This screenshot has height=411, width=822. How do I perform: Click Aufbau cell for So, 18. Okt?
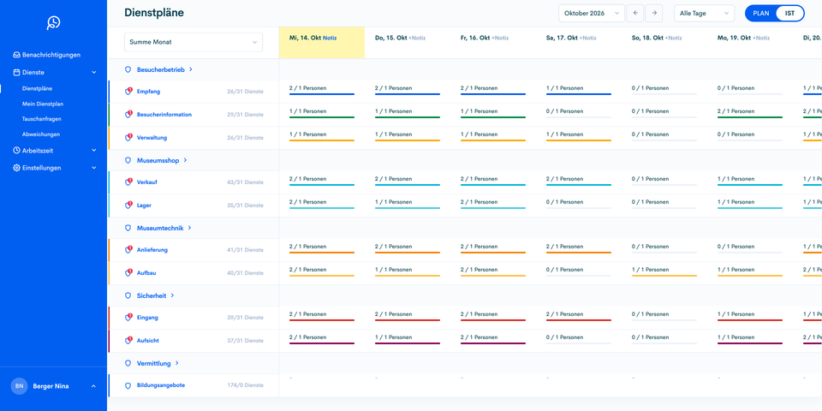coord(664,272)
